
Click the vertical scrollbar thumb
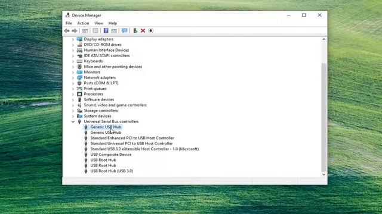point(324,117)
